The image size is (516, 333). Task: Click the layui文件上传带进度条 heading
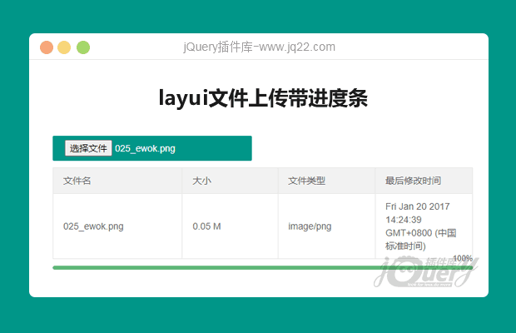pyautogui.click(x=263, y=98)
